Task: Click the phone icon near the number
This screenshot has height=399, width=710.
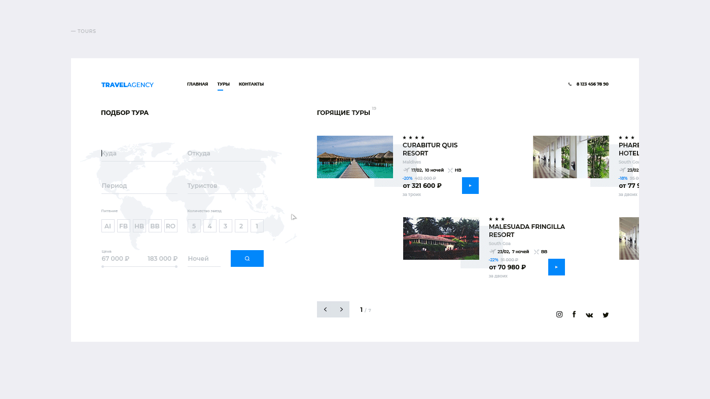Action: pyautogui.click(x=570, y=85)
